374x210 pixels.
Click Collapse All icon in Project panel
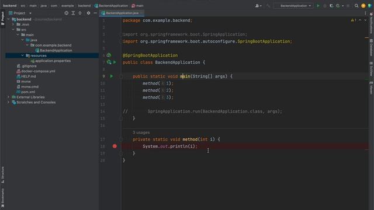[80, 13]
